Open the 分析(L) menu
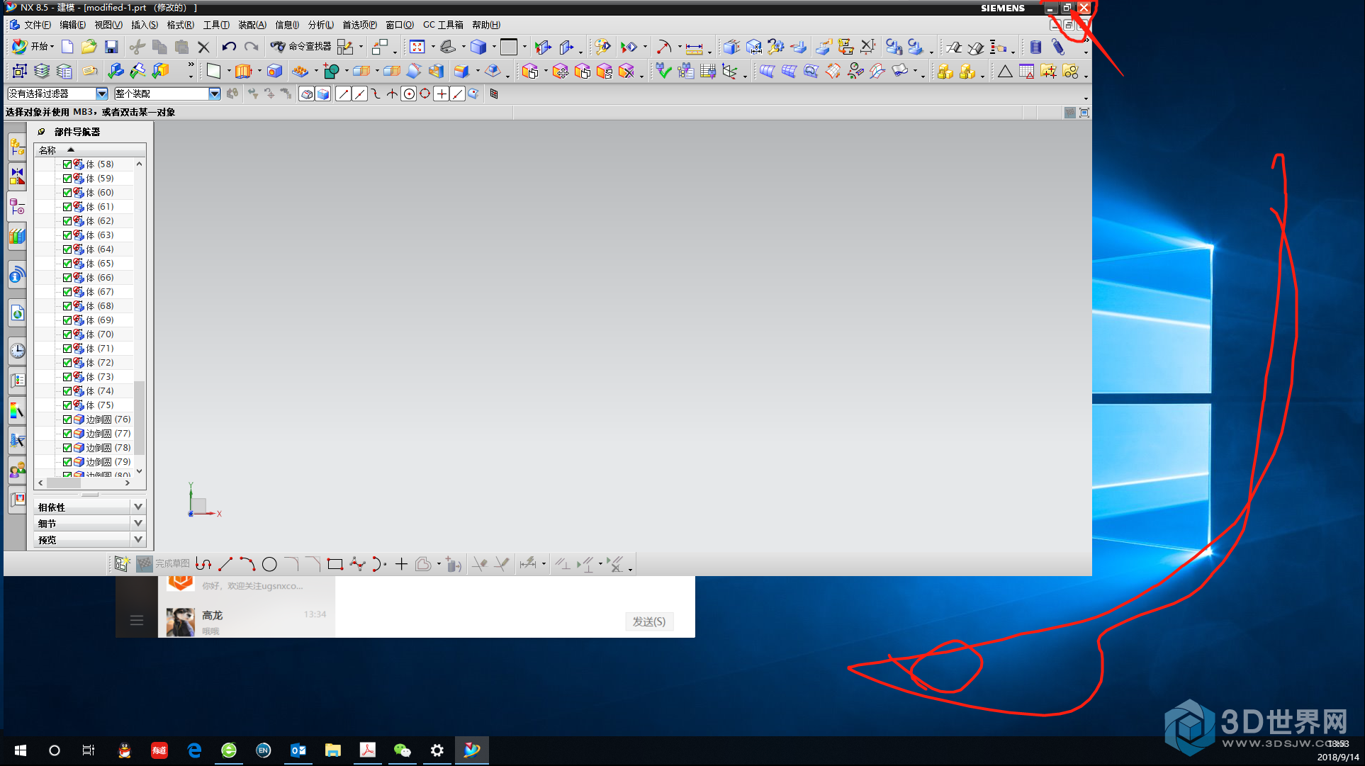Screen dimensions: 1365x766 pos(320,25)
